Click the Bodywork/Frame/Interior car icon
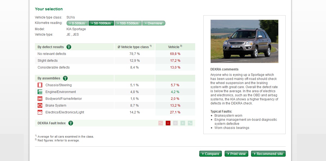This screenshot has height=161, width=326. point(40,98)
